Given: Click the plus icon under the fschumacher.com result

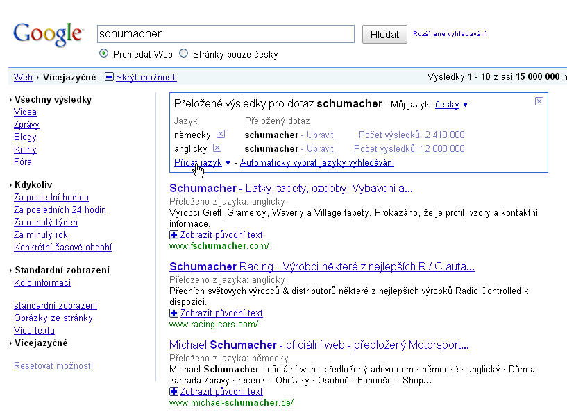Looking at the screenshot, I should pos(174,235).
